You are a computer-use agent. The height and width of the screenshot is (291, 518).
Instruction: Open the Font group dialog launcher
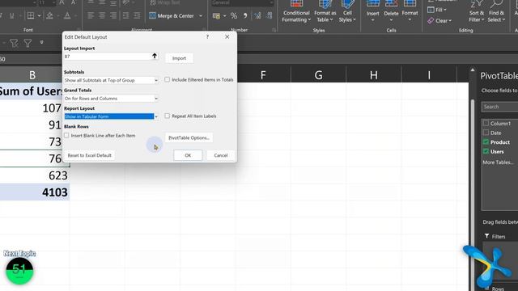pyautogui.click(x=79, y=30)
